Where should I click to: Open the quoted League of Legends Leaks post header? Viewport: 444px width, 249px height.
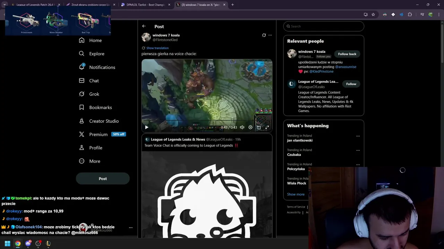click(193, 139)
